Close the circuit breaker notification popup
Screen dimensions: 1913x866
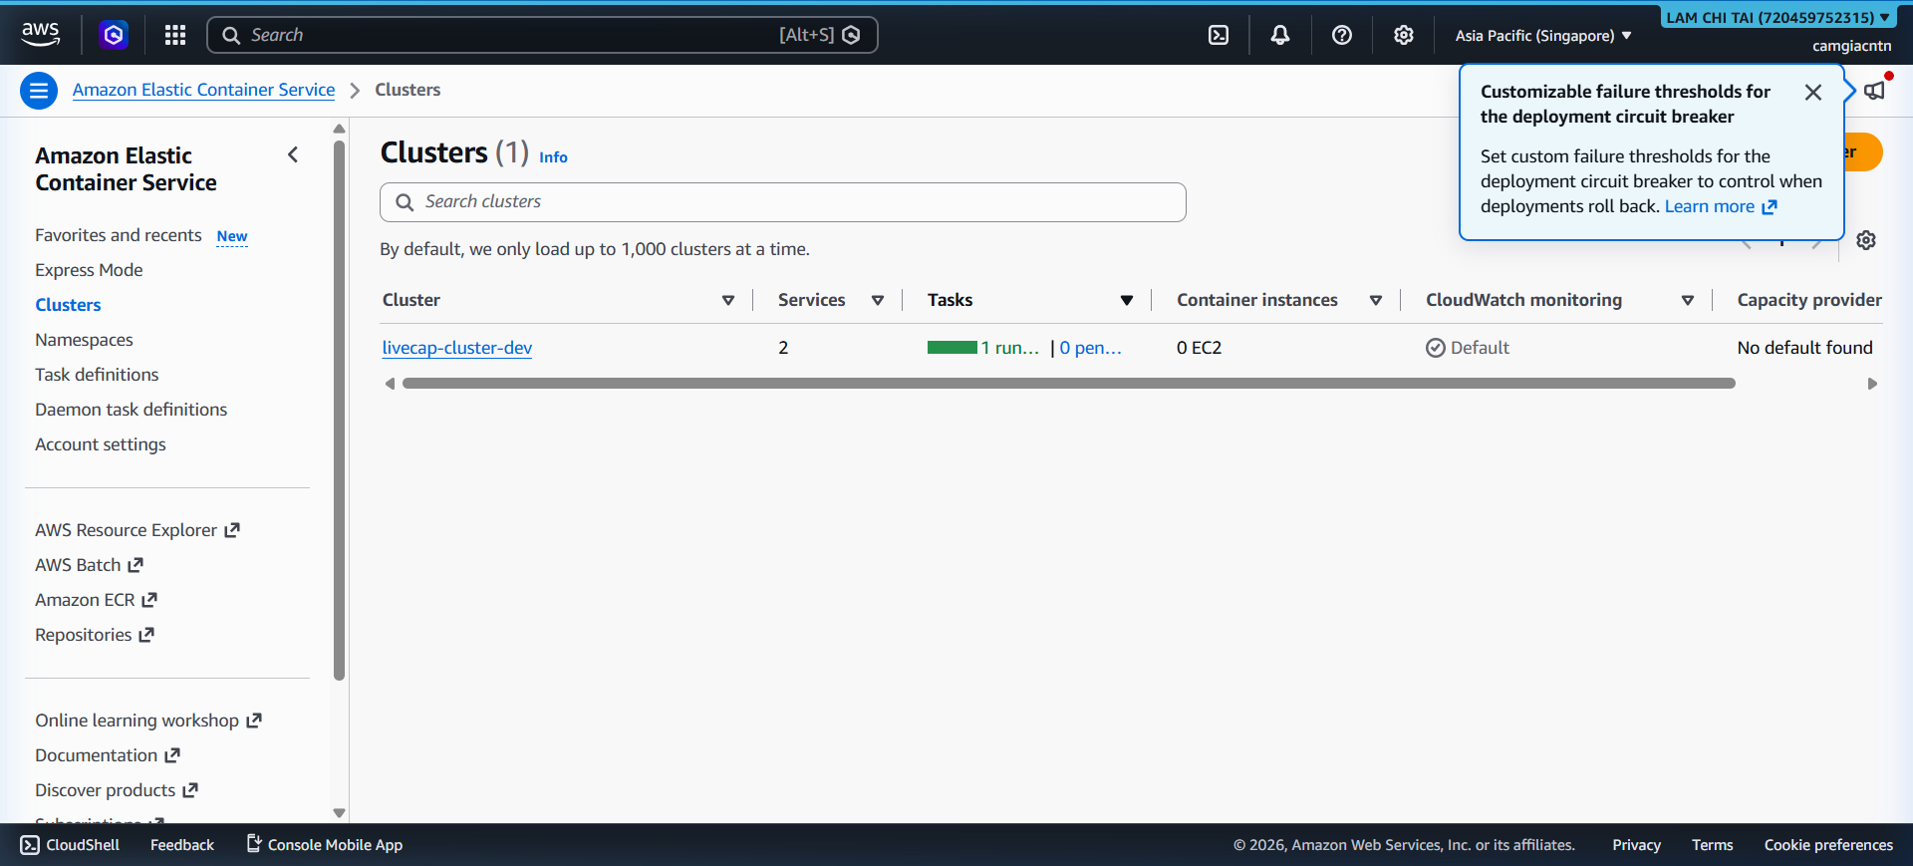[x=1813, y=93]
